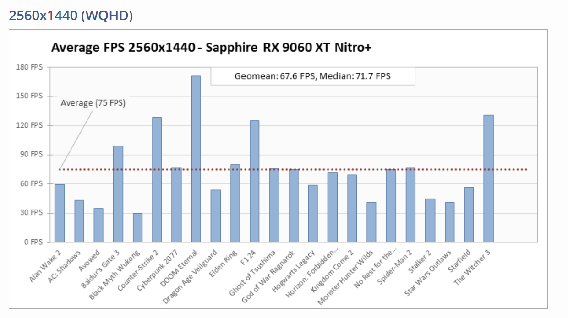Click the Black Myth Wukong axis label

tap(114, 275)
